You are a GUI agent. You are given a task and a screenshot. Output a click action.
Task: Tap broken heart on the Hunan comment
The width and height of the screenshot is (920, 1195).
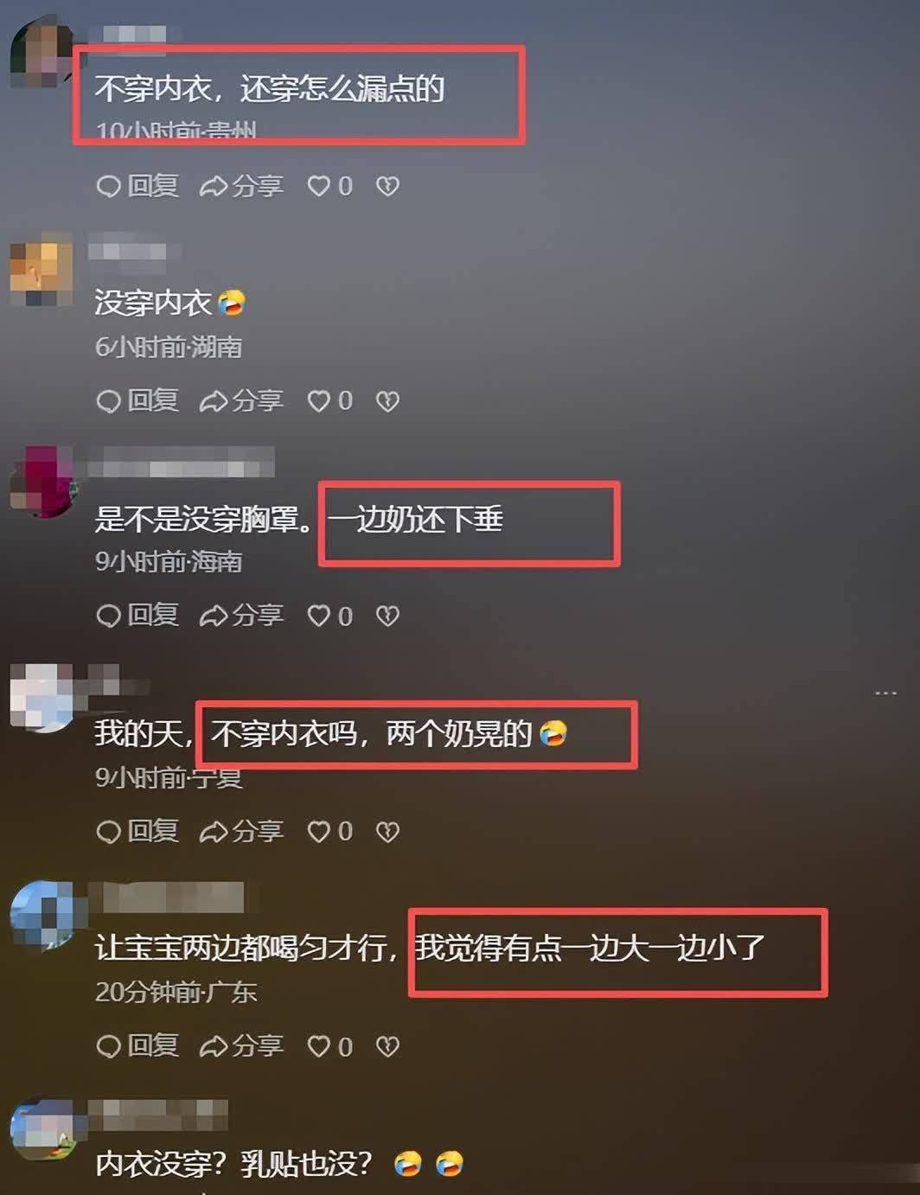pos(387,400)
